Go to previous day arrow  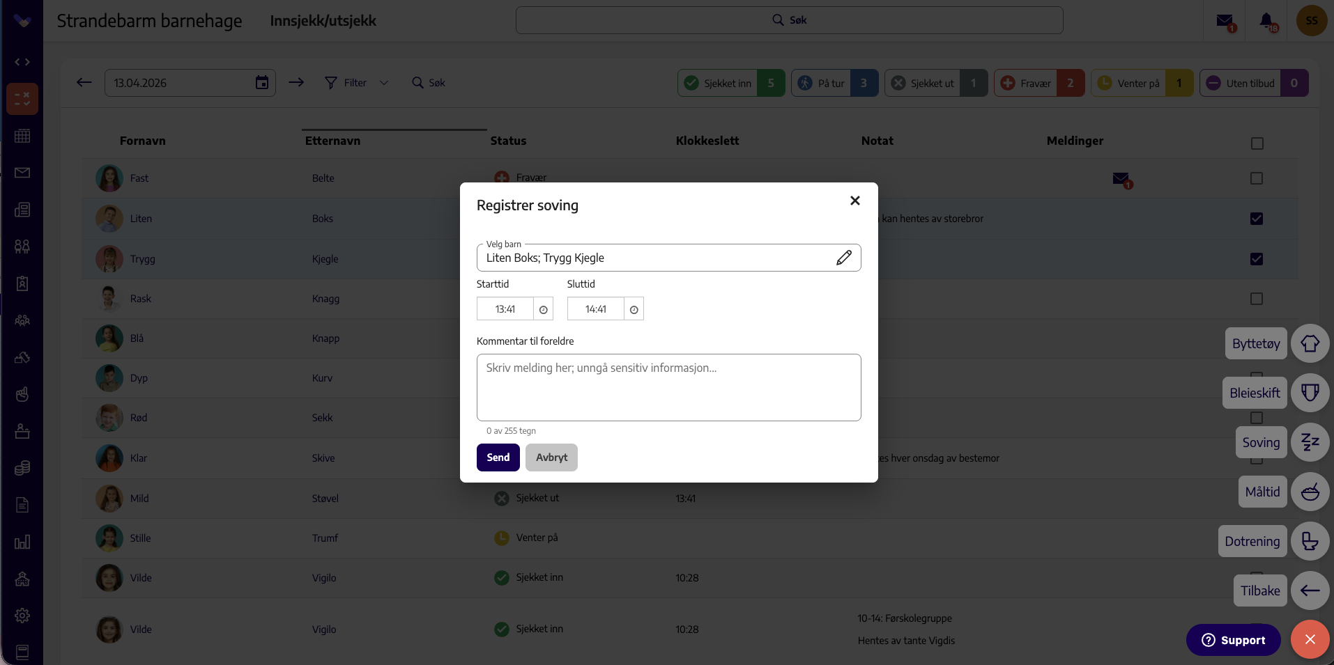pyautogui.click(x=84, y=82)
